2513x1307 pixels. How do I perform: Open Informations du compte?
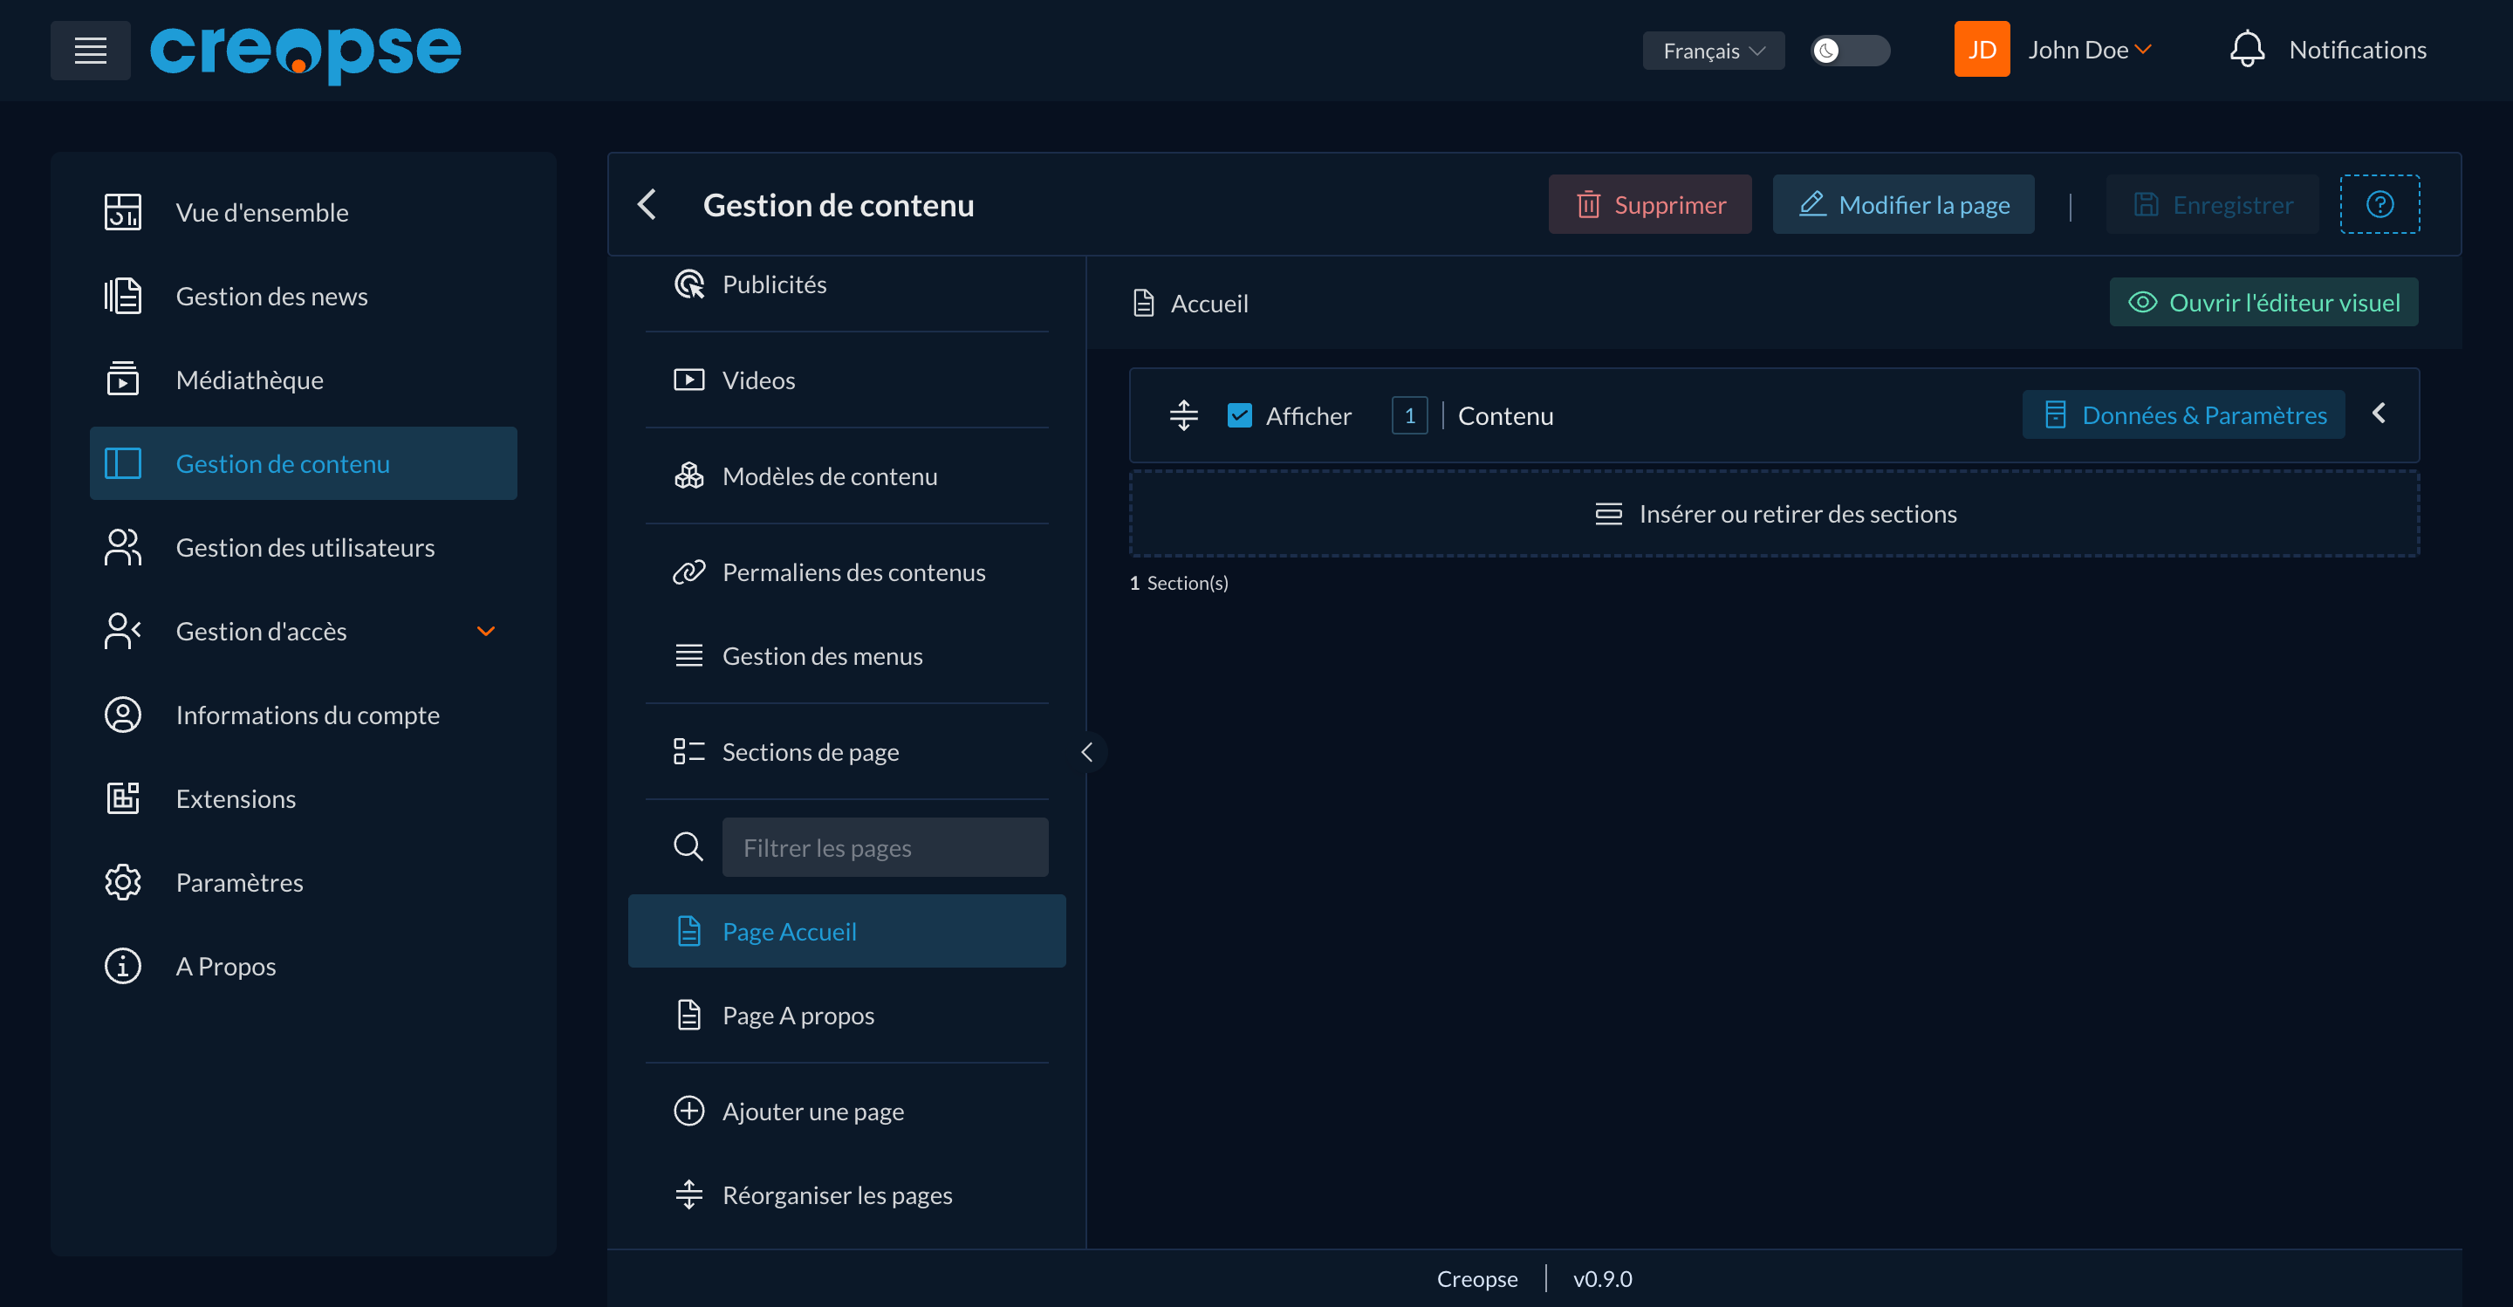(304, 715)
